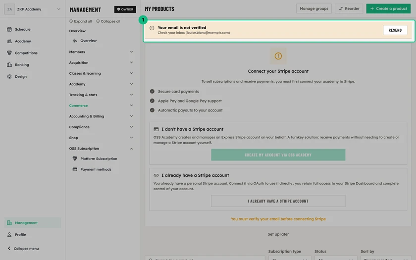
Task: Expand the Shop section
Action: point(101,138)
